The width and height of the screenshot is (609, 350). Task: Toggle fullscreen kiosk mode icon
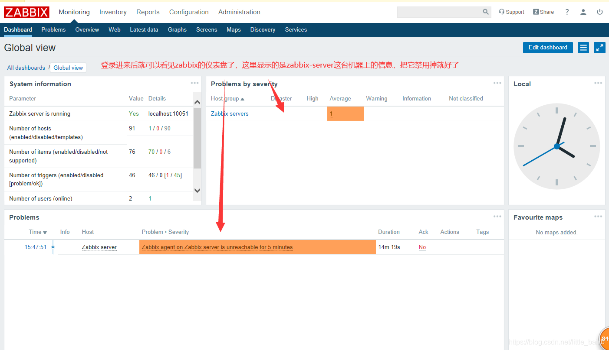click(599, 48)
